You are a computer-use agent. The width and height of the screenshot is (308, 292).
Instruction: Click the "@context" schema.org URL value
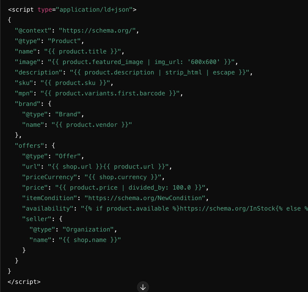tap(97, 31)
